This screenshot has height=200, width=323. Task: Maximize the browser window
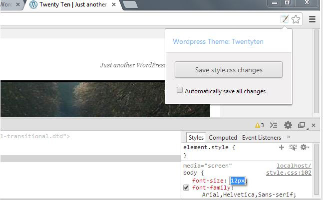pos(288,3)
